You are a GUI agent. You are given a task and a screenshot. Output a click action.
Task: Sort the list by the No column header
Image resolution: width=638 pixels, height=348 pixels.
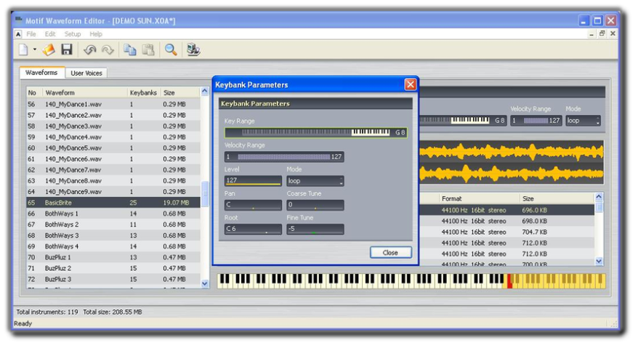coord(34,93)
